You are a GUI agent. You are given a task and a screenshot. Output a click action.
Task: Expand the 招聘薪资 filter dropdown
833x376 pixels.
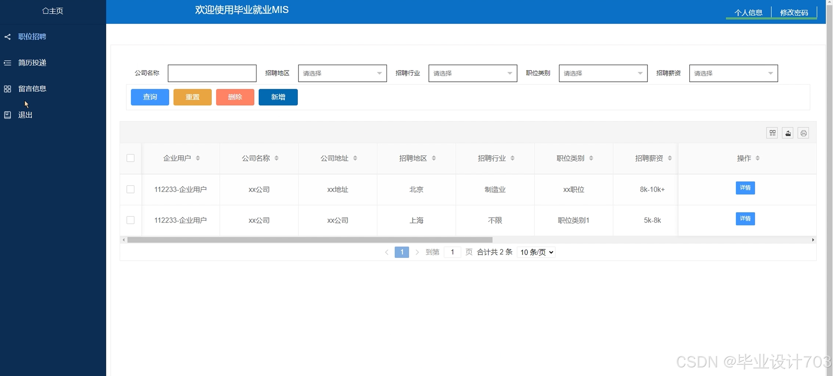(x=733, y=73)
